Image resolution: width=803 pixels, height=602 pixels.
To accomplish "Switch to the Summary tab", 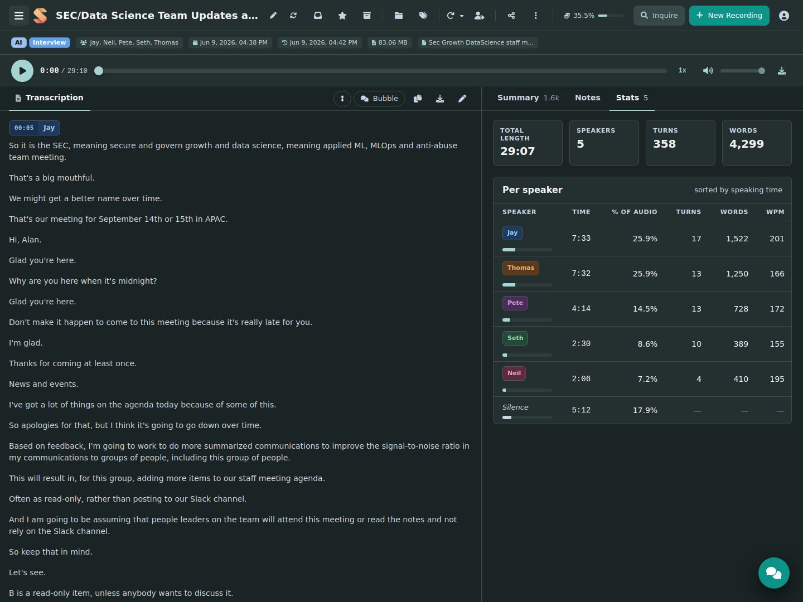I will 528,98.
